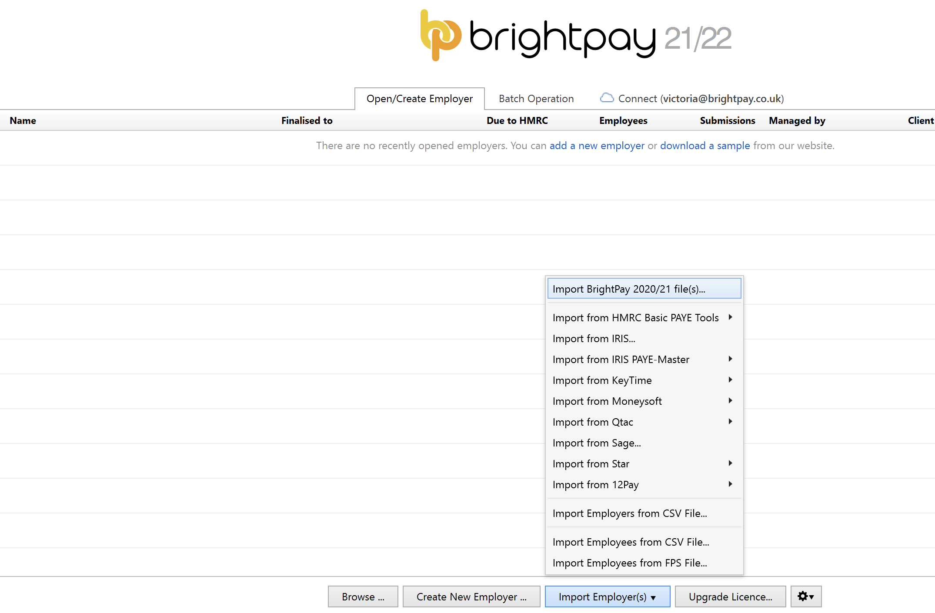Expand Import from 12Pay submenu arrow
935x613 pixels.
[731, 484]
